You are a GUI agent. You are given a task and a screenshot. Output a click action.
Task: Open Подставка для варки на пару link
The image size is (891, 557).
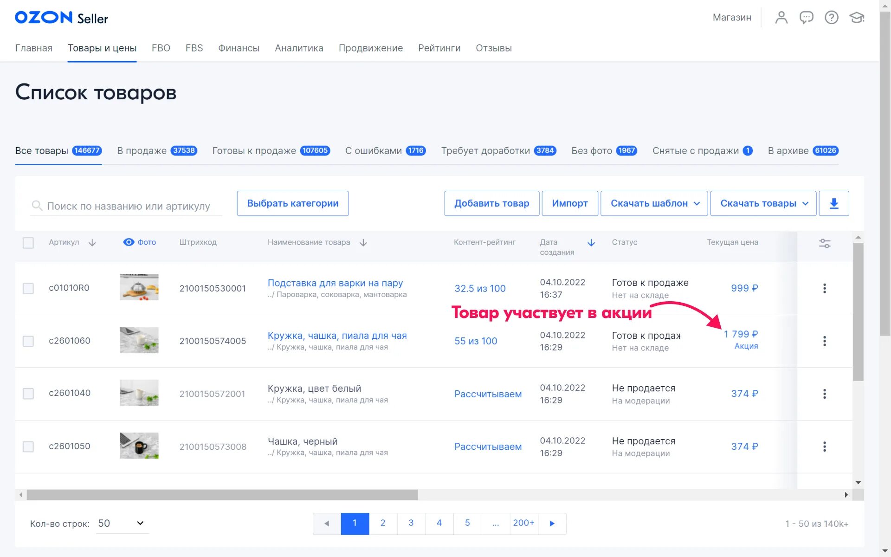point(335,283)
